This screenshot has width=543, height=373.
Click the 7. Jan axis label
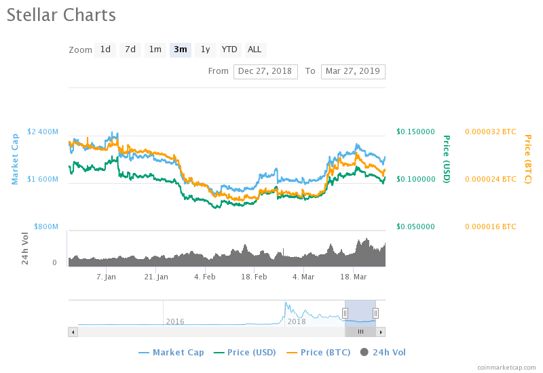(107, 277)
